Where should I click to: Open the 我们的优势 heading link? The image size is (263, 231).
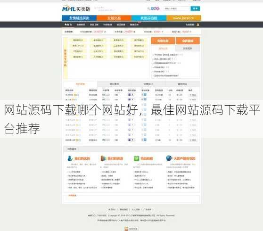pos(82,158)
